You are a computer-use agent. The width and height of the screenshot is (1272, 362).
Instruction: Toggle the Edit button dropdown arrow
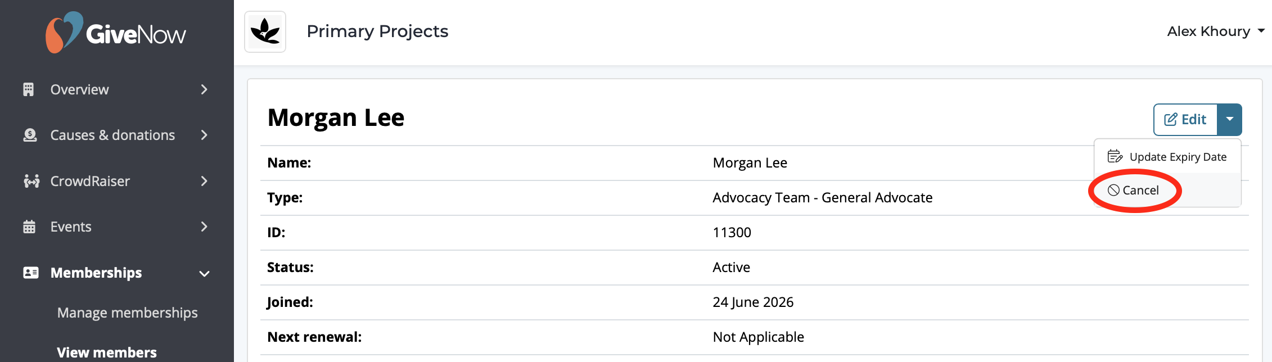coord(1230,119)
